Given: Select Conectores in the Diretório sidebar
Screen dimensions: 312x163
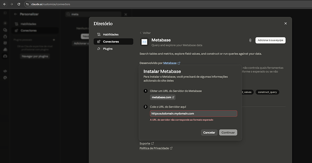Looking at the screenshot, I should coord(113,42).
